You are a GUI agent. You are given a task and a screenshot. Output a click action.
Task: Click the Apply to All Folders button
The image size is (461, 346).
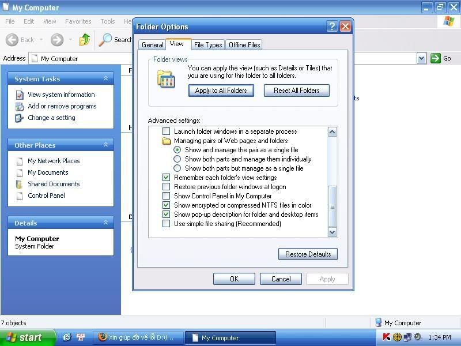(221, 91)
